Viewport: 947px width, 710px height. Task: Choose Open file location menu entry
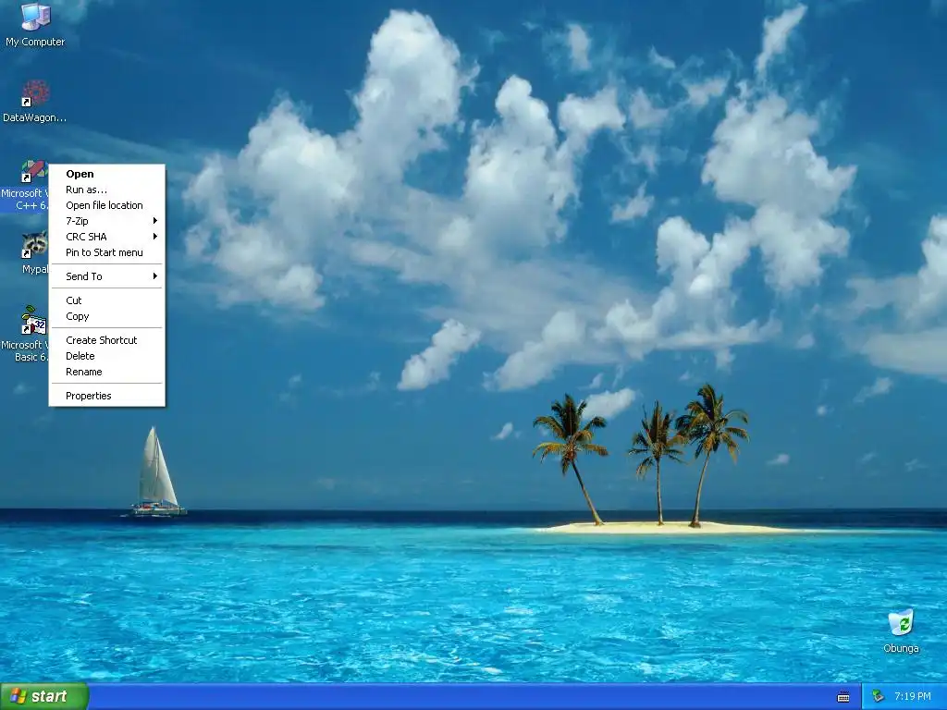107,205
